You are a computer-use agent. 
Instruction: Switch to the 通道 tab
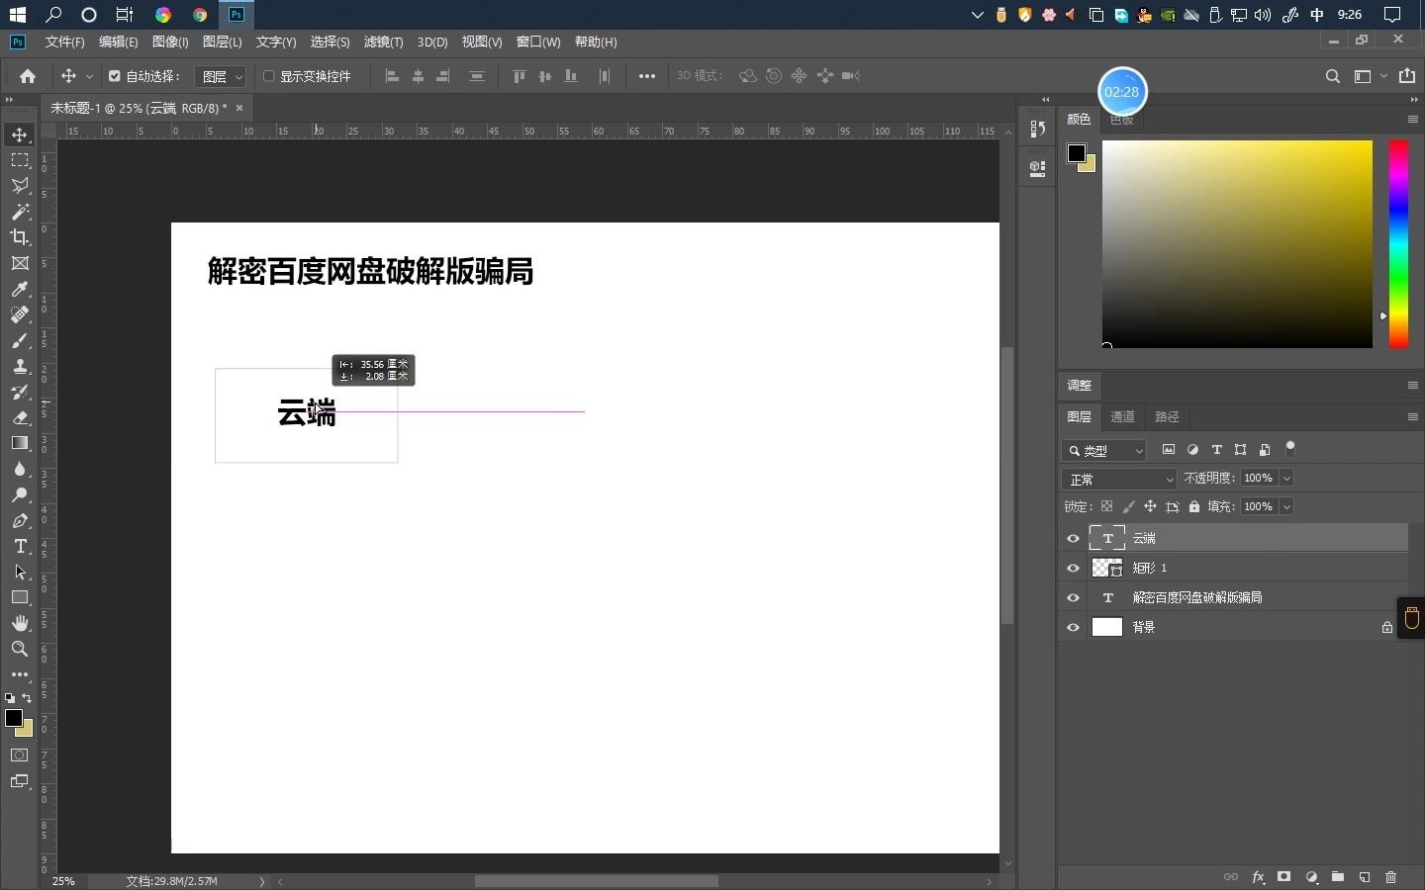click(1122, 416)
